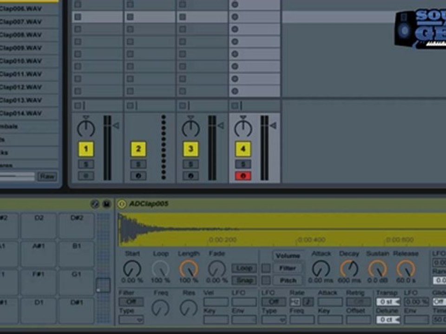Select the LFO rate Hz mode button
This screenshot has width=446, height=334.
(x=295, y=302)
